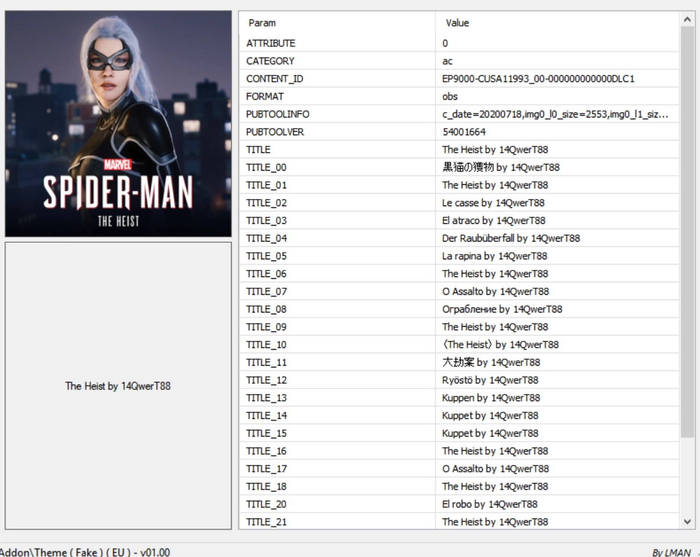Click the title label box under cover
The width and height of the screenshot is (700, 557).
pos(118,386)
